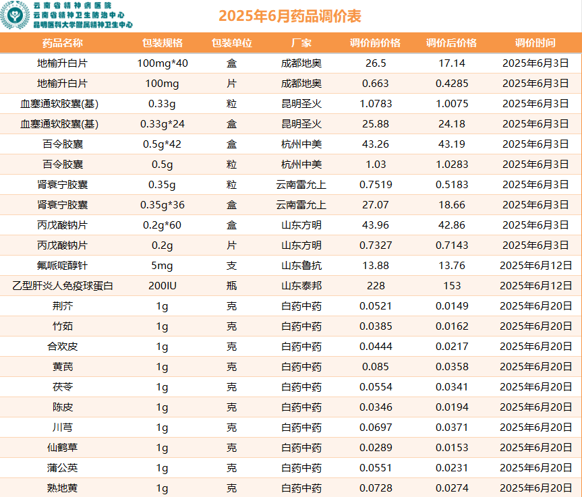Select the 100mg*40 package spec cell
This screenshot has height=497, width=582.
tap(162, 63)
